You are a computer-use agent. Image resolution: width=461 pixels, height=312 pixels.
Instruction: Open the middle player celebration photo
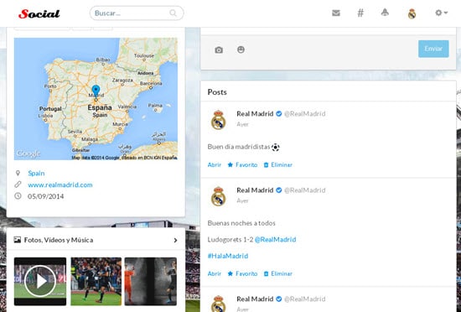pos(96,282)
